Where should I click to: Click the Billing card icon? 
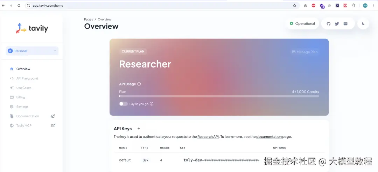[12, 97]
